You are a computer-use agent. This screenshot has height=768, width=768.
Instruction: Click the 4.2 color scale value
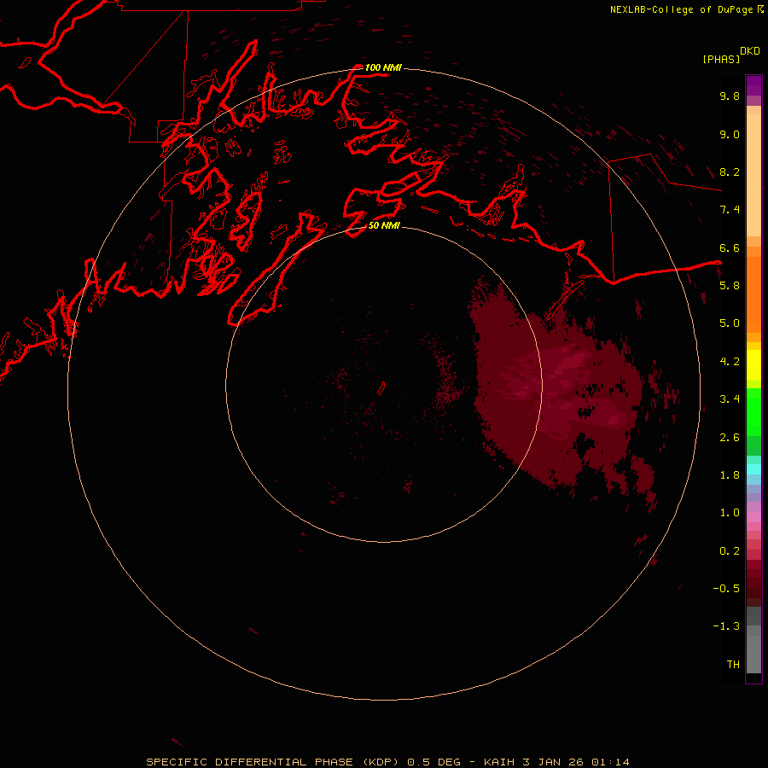click(730, 361)
